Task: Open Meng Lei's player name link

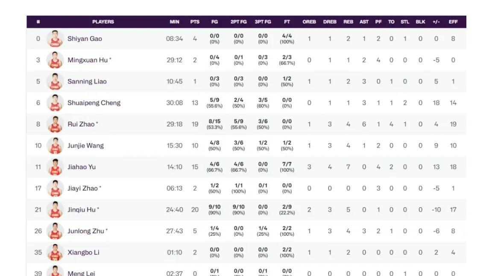Action: pos(81,273)
